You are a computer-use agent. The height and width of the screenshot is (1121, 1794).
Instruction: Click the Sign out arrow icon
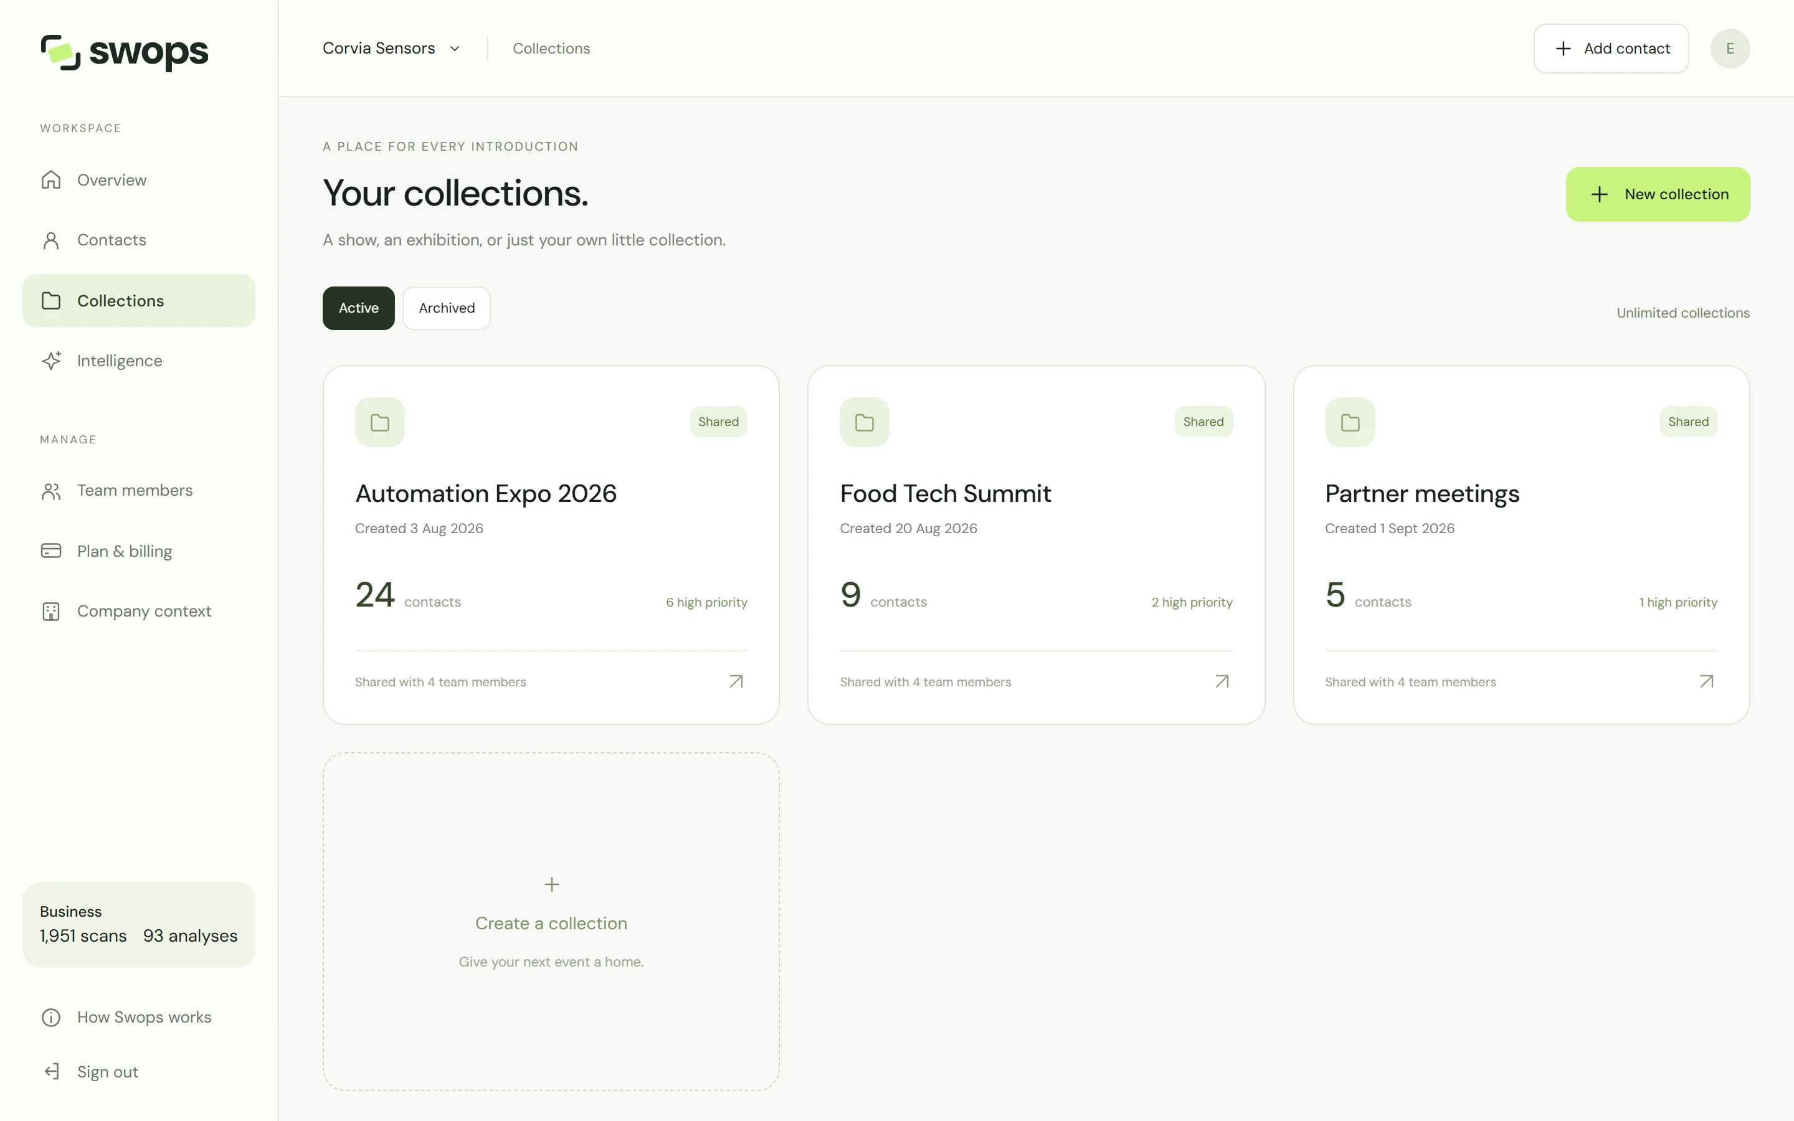(x=51, y=1071)
